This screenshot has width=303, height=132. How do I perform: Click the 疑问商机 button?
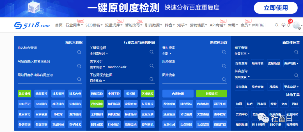(x=148, y=124)
